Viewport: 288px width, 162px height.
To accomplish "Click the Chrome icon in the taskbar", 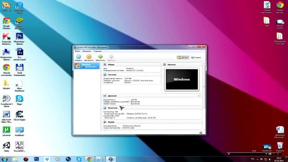I will click(90, 159).
